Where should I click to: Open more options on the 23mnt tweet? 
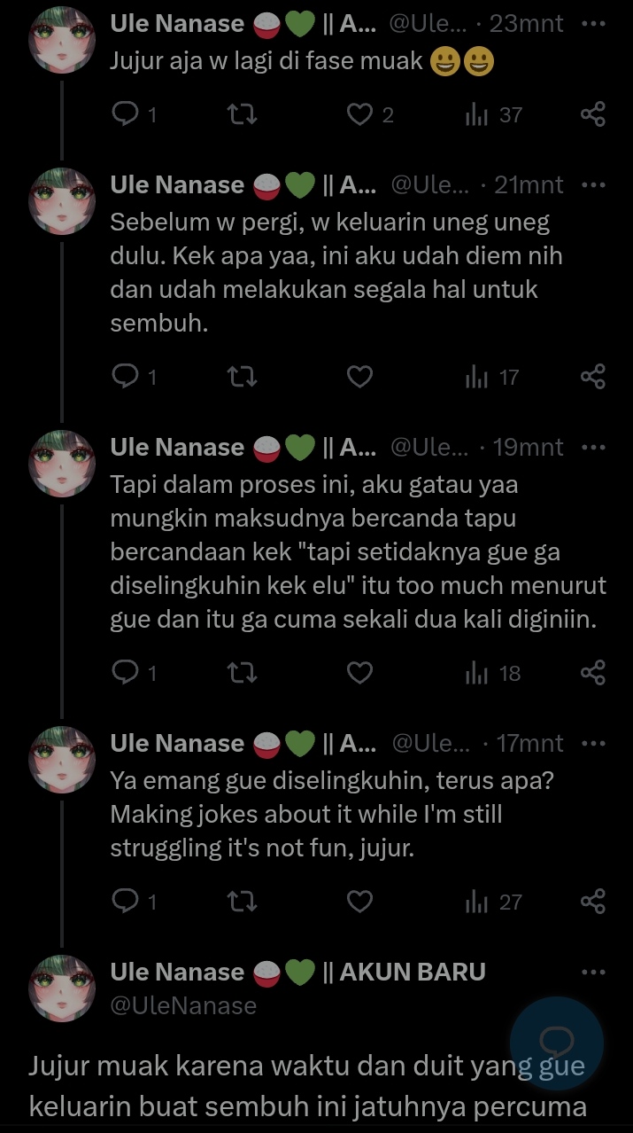592,24
